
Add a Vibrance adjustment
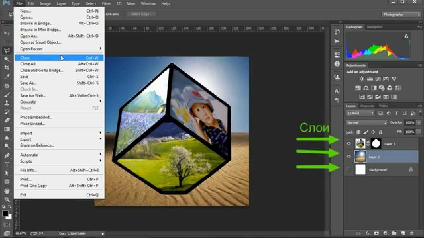point(394,79)
